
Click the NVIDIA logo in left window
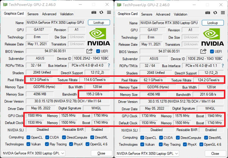click(x=99, y=37)
